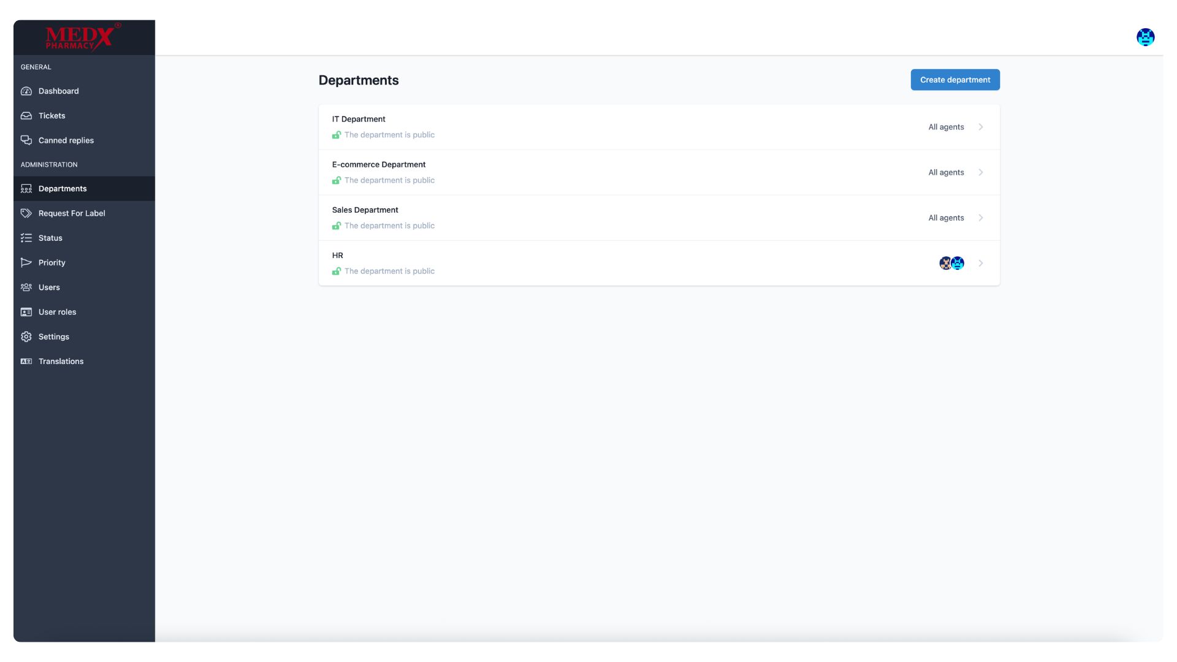Click the Translations language icon
Screen dimensions: 1177x662
[x=26, y=361]
